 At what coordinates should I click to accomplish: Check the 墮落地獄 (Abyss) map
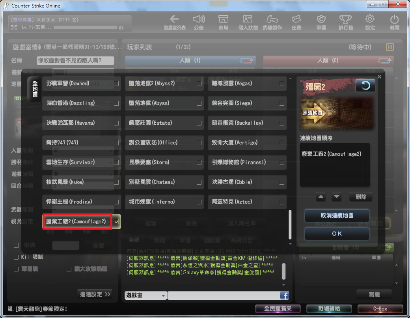pos(199,103)
